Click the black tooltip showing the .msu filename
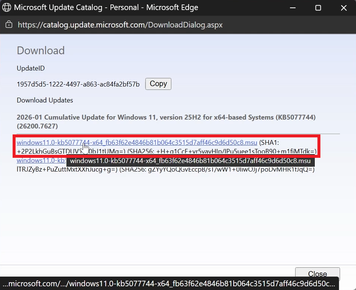The width and height of the screenshot is (356, 290). (x=190, y=161)
